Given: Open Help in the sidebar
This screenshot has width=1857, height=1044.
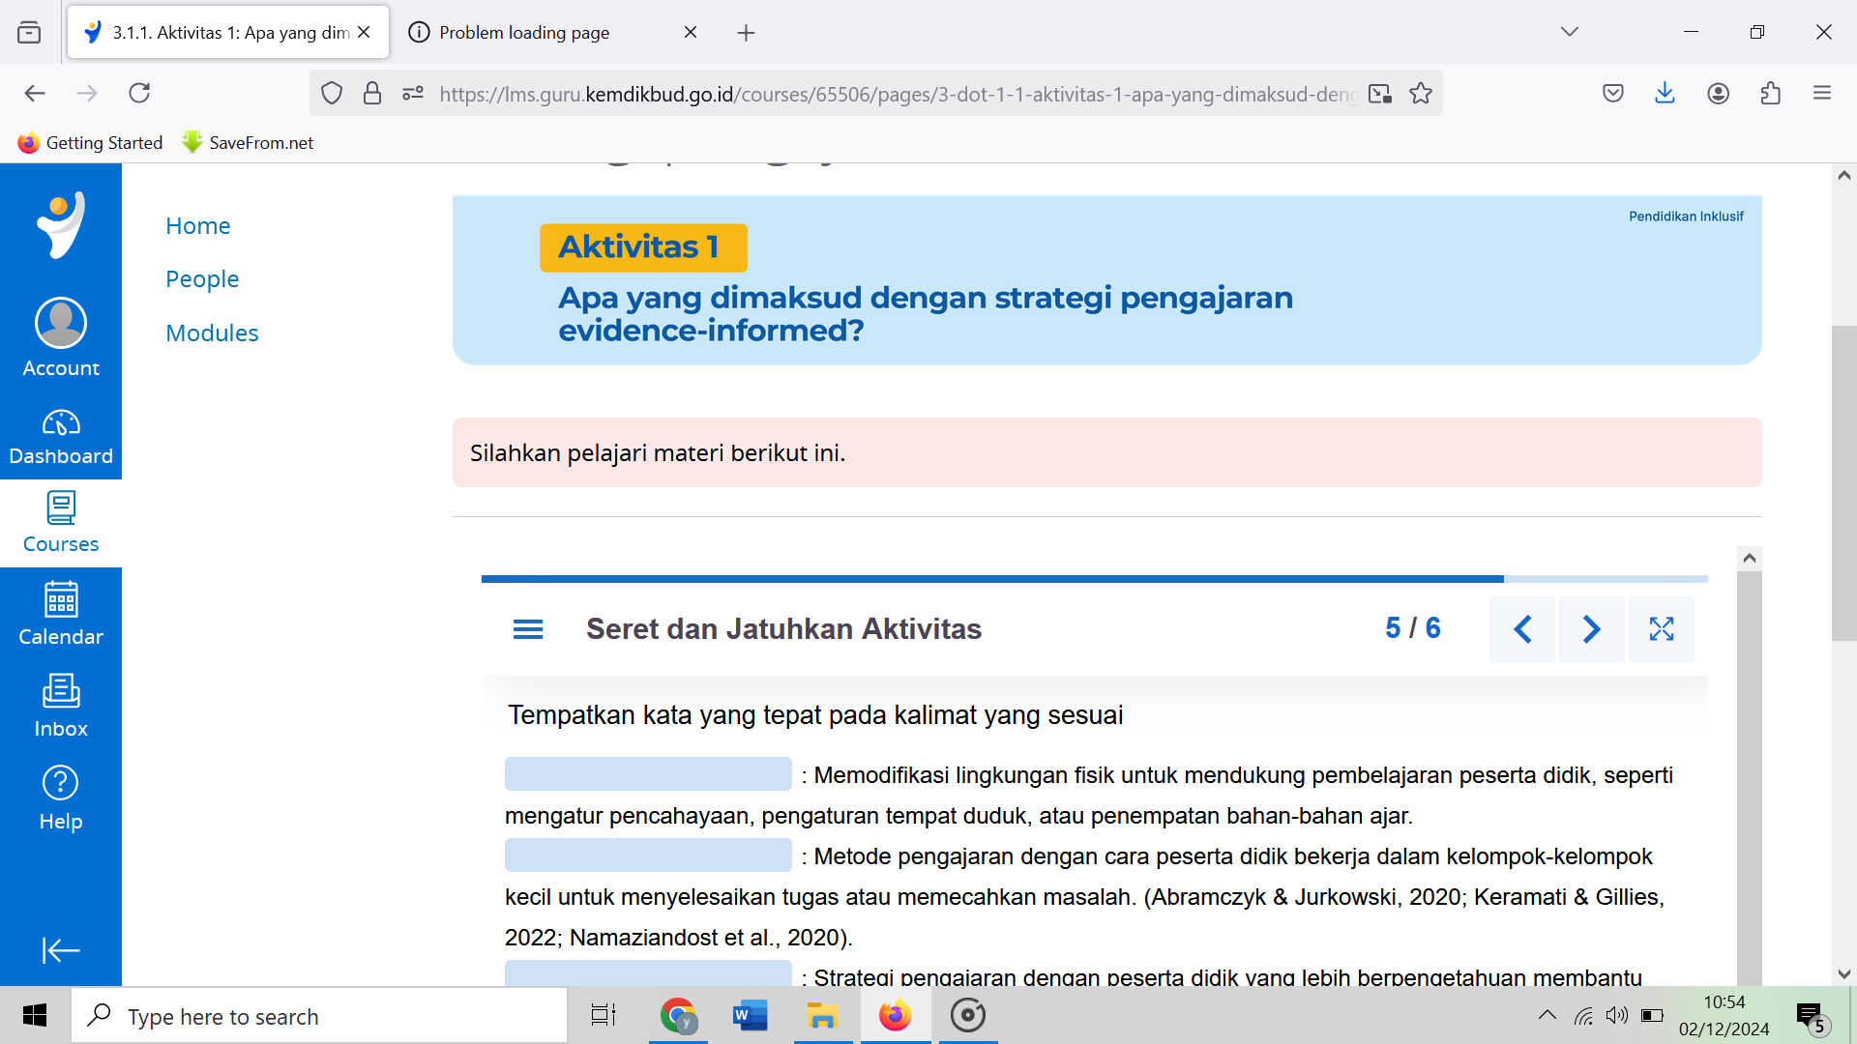Looking at the screenshot, I should click(61, 798).
